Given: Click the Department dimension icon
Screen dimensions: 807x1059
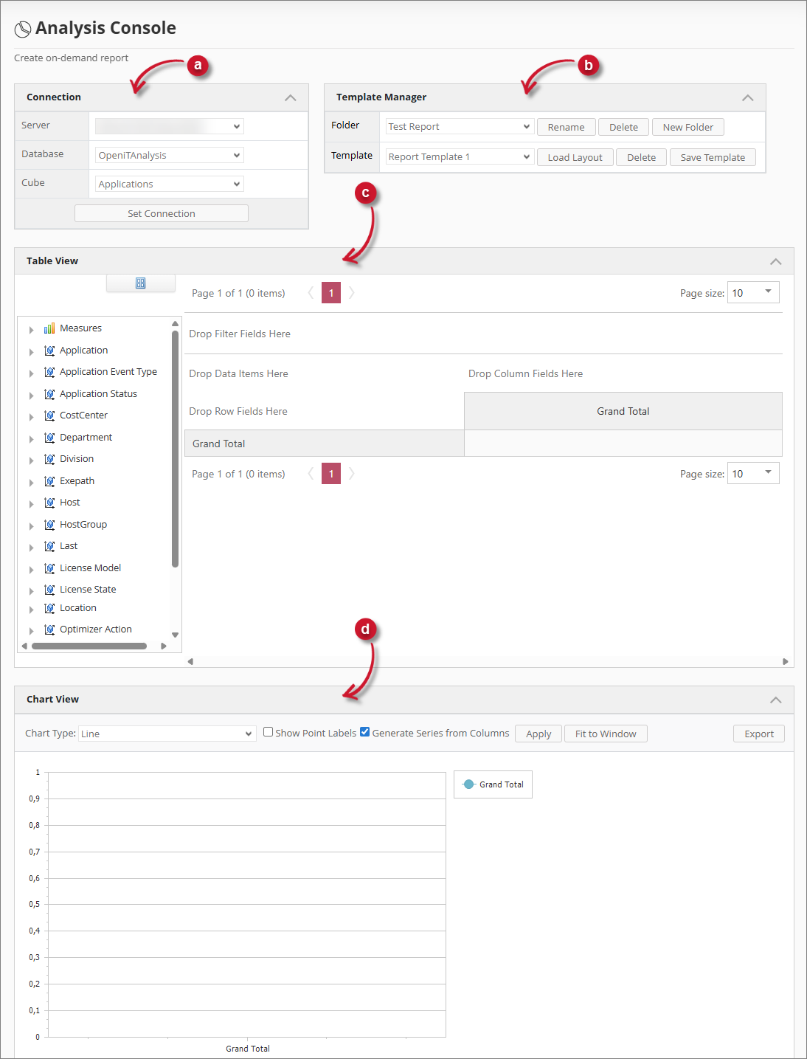Looking at the screenshot, I should pyautogui.click(x=49, y=437).
